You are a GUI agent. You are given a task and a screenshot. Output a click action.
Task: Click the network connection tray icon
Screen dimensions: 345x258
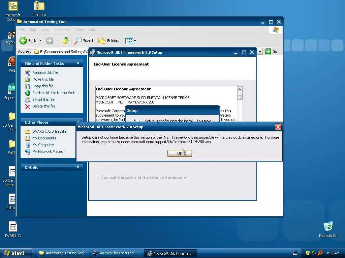(314, 253)
